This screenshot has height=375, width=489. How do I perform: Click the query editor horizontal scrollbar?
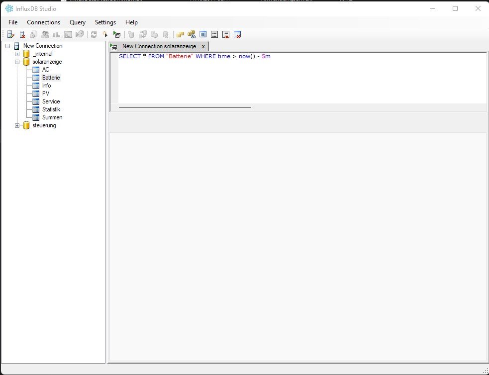(x=185, y=107)
